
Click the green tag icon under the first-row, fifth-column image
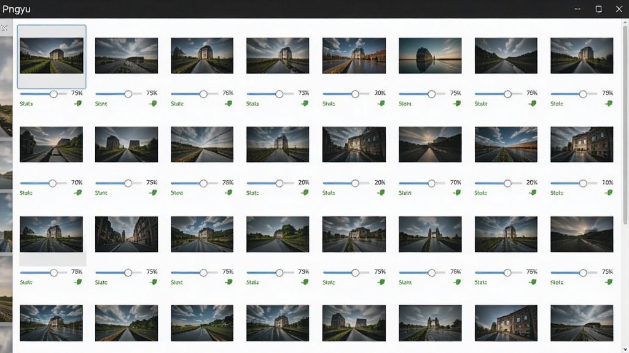click(x=381, y=104)
